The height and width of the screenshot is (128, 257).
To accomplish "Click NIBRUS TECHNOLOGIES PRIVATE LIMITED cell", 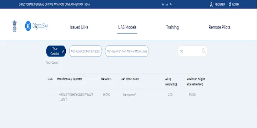I will pyautogui.click(x=76, y=97).
